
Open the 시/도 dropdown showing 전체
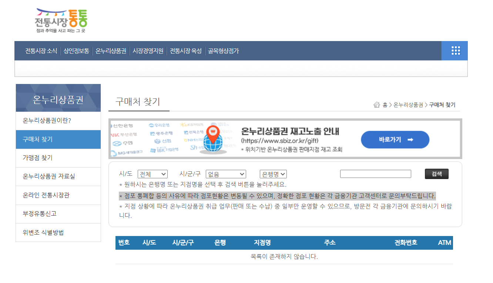[152, 174]
